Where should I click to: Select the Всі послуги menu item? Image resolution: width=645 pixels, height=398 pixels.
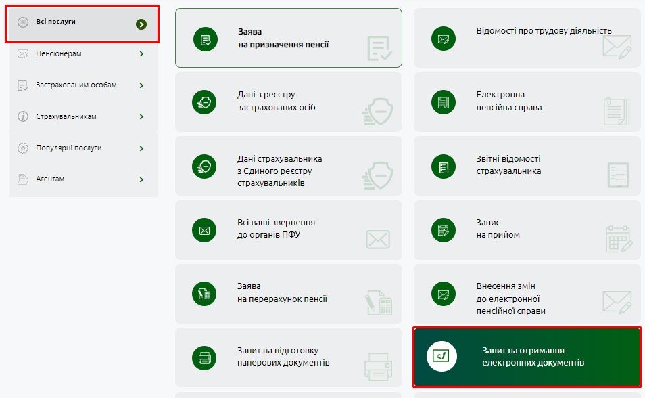tap(56, 22)
